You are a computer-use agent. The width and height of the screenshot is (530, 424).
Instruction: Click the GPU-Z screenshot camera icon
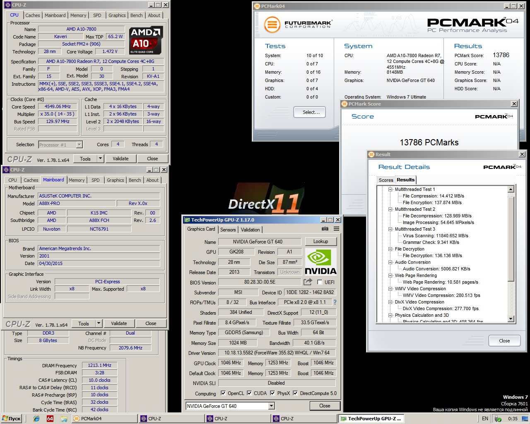click(x=325, y=229)
